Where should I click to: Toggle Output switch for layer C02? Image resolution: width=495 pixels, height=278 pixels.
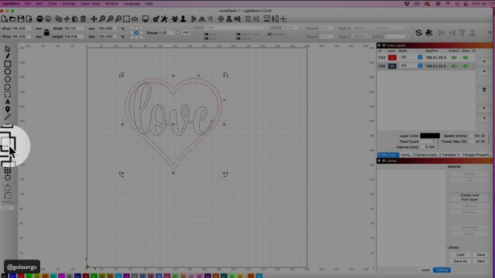[455, 57]
